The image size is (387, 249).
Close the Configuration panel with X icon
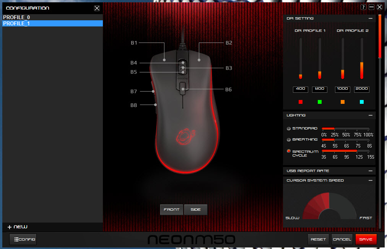pyautogui.click(x=97, y=8)
